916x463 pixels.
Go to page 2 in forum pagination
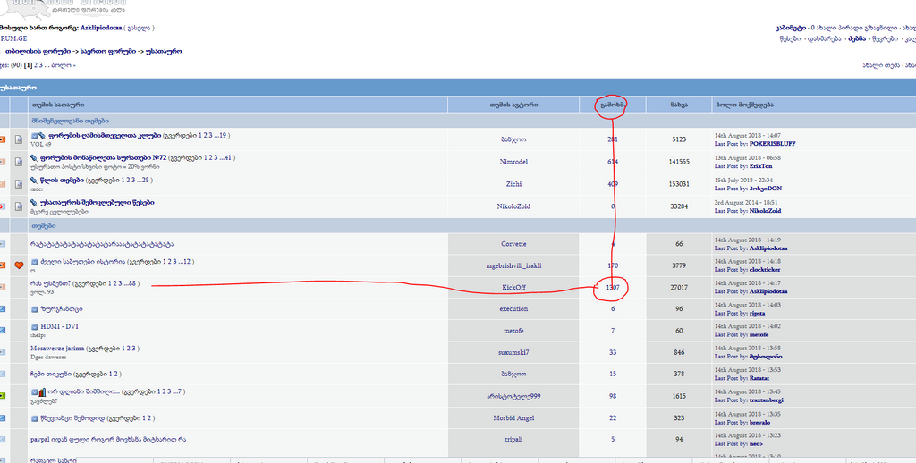coord(37,65)
